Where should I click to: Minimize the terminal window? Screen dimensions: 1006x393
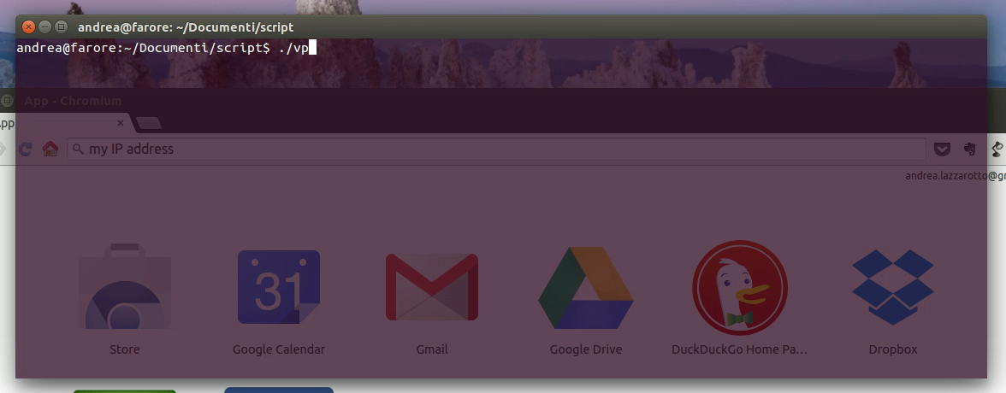[x=44, y=27]
